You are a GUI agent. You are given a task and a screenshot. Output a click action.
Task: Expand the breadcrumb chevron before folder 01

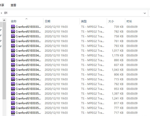point(1,13)
